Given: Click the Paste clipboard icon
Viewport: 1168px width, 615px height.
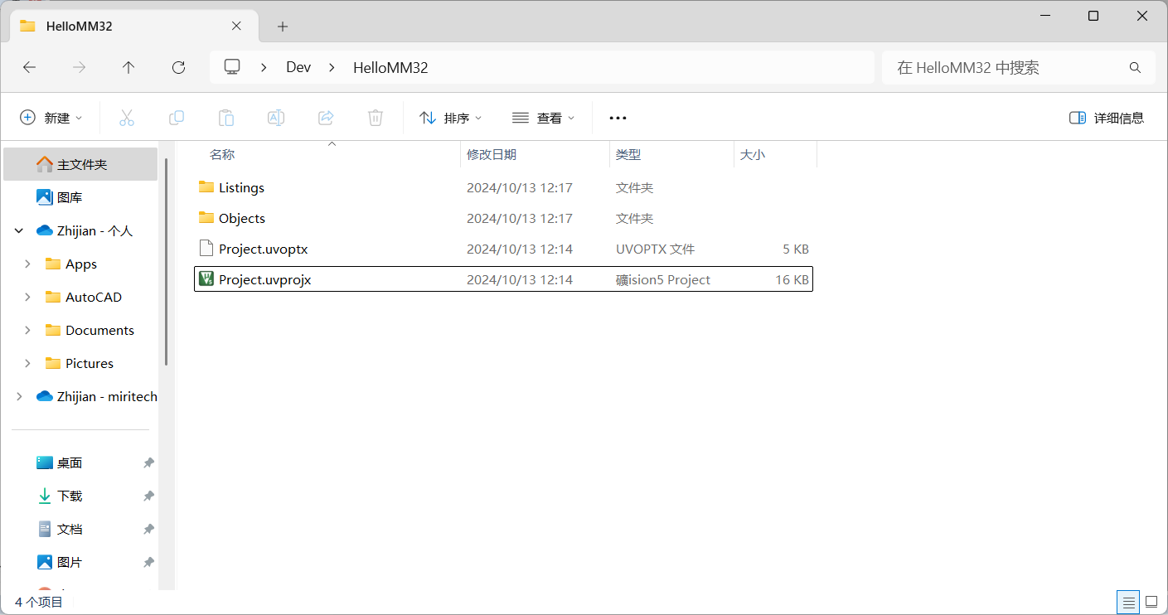Looking at the screenshot, I should [x=226, y=118].
